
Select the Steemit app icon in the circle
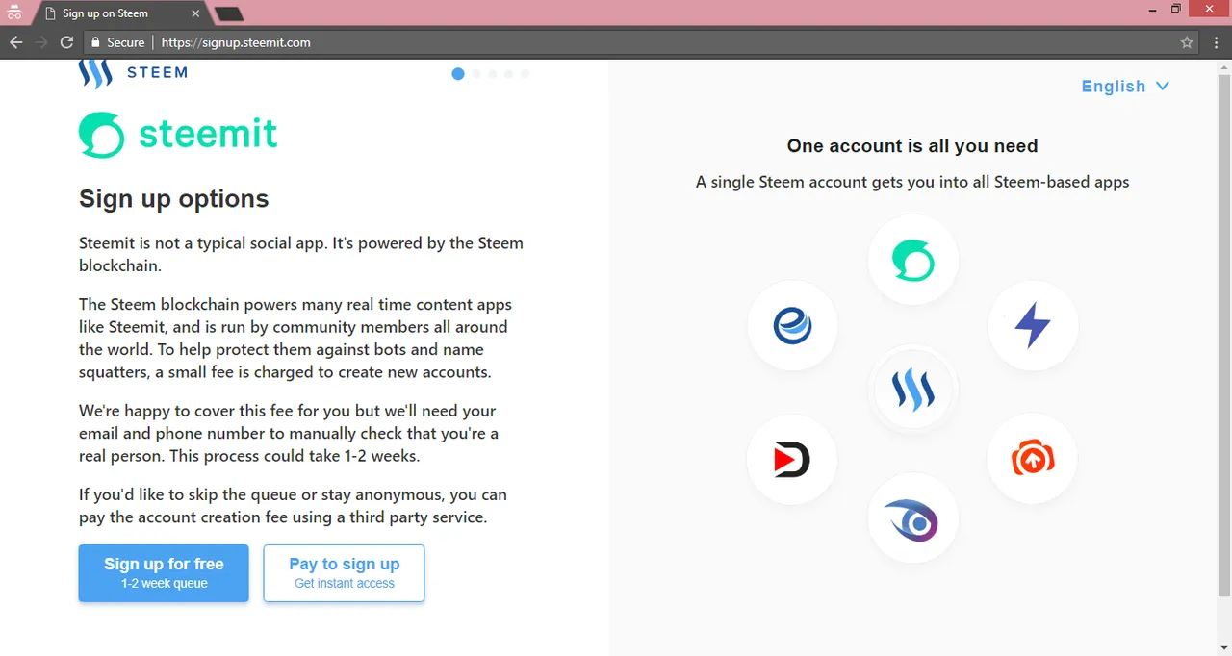coord(912,260)
